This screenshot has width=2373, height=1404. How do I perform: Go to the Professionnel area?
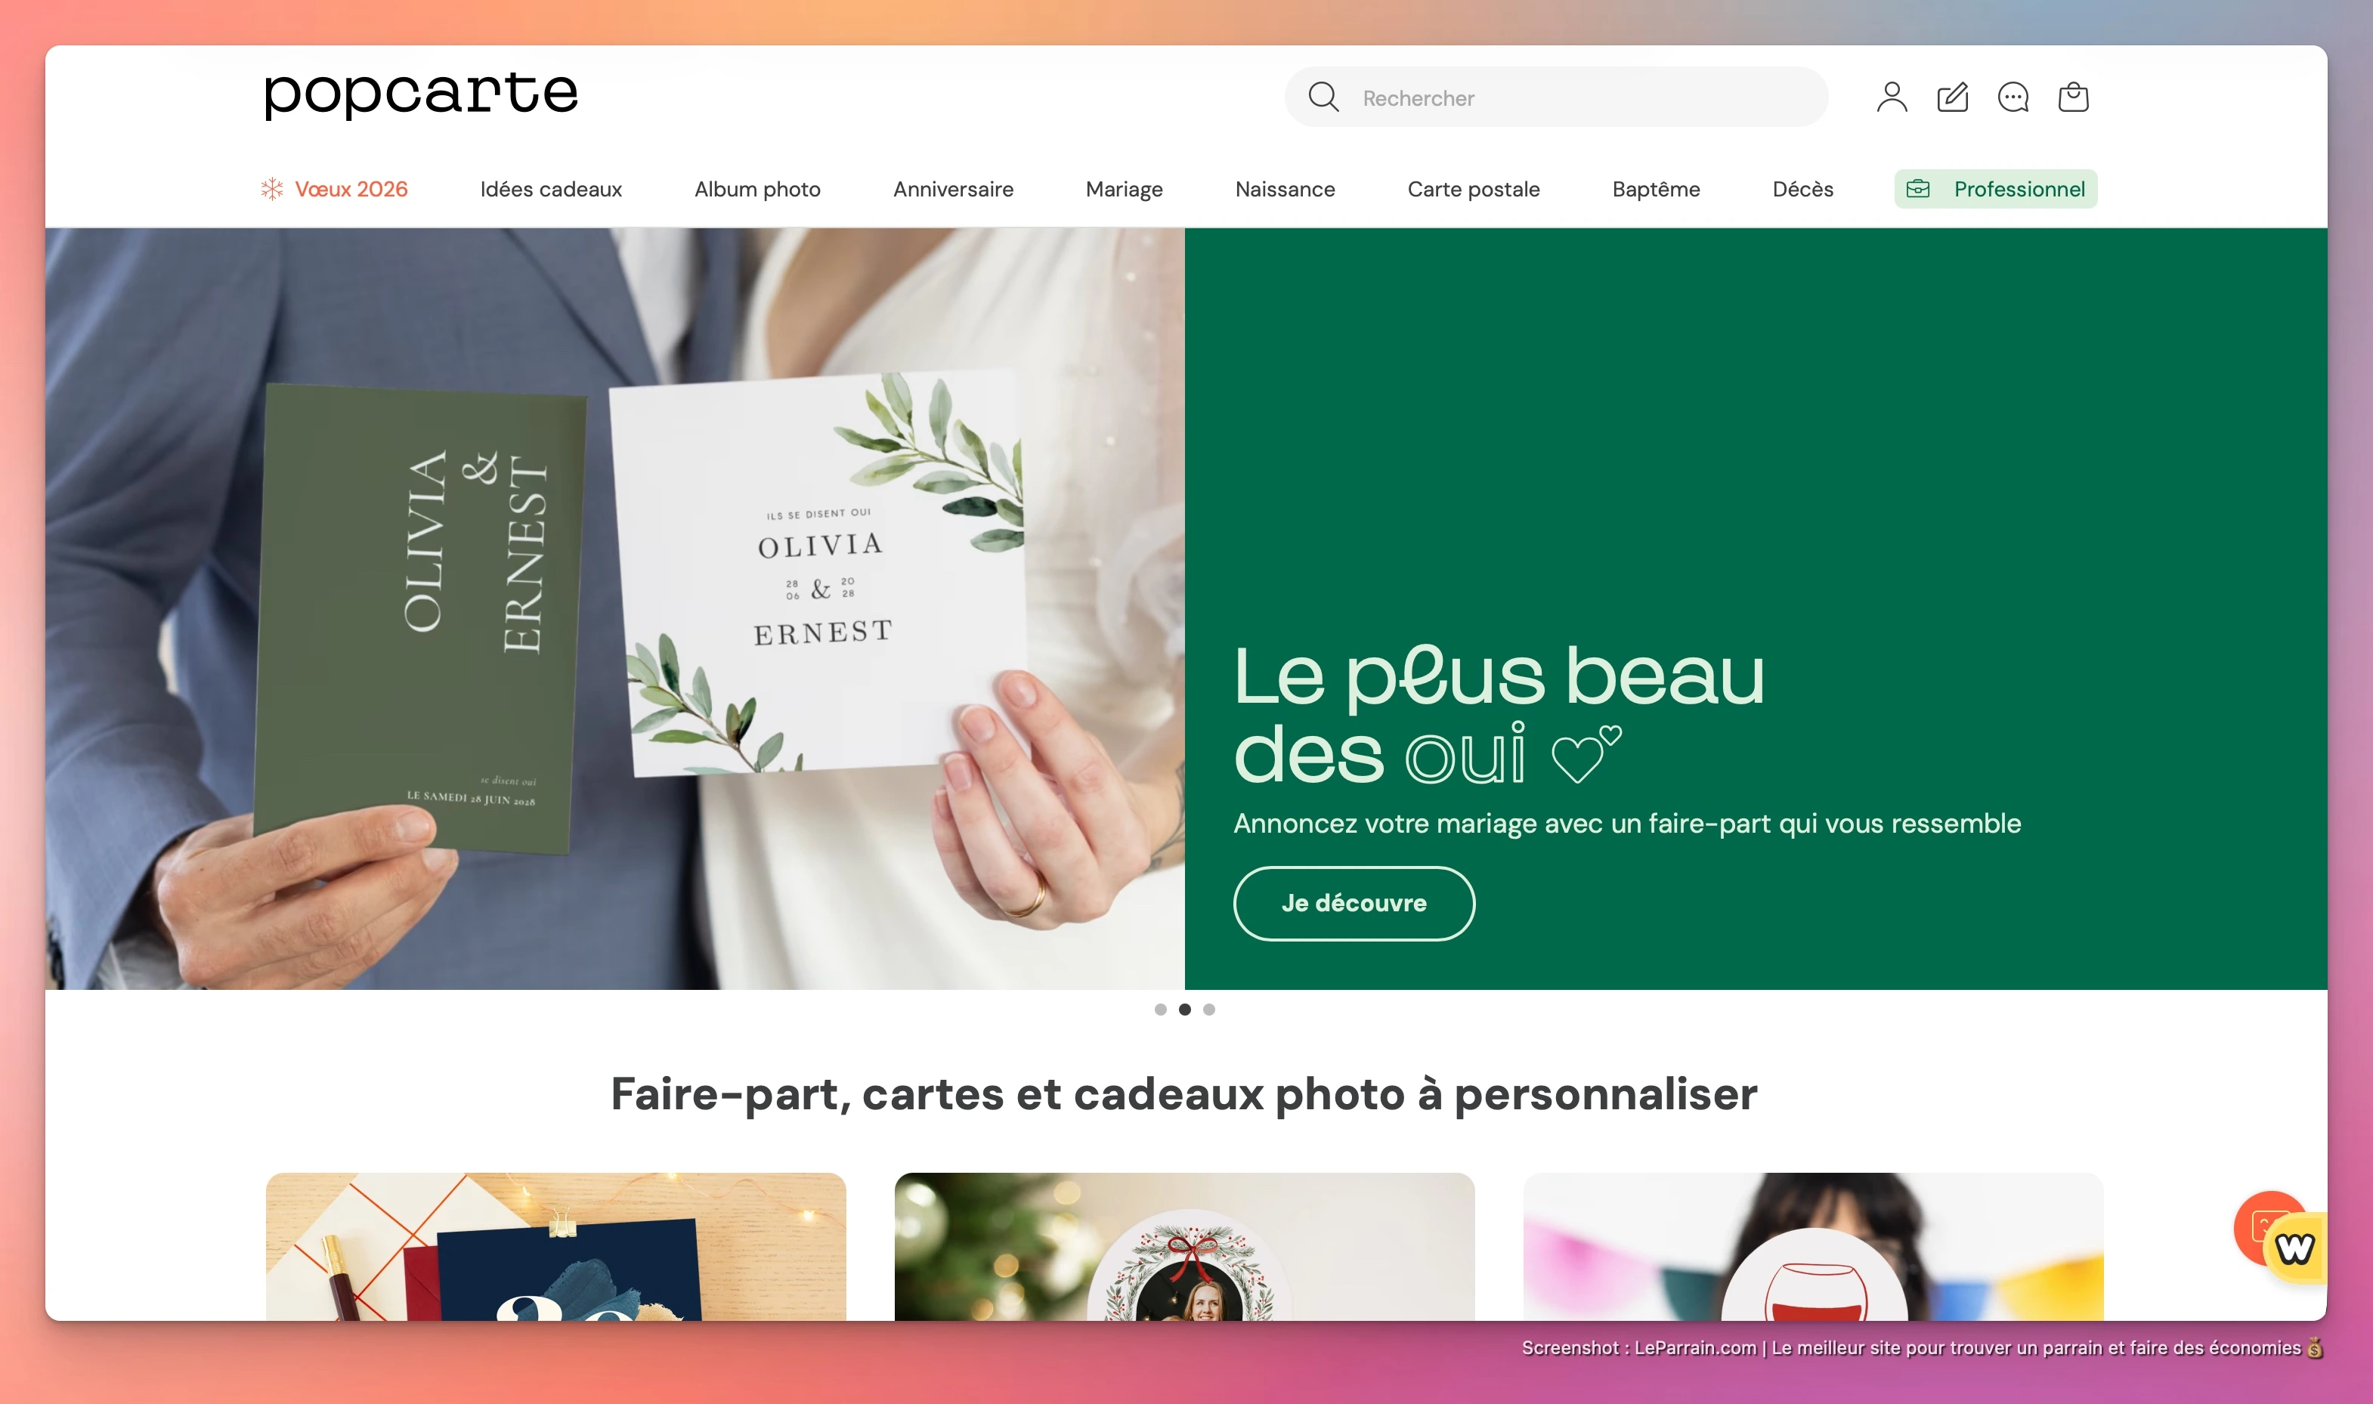(2020, 188)
